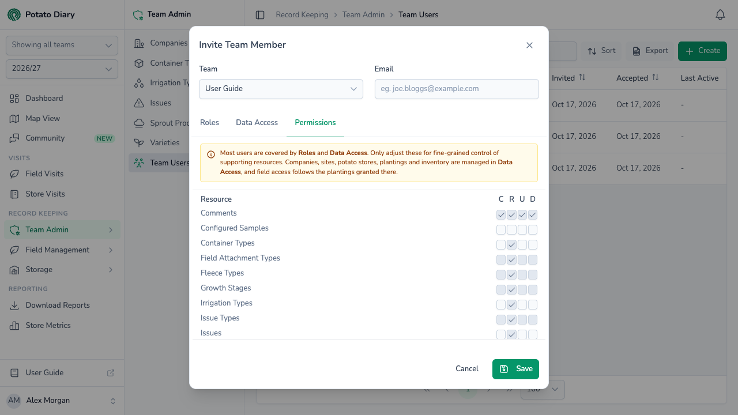Image resolution: width=738 pixels, height=415 pixels.
Task: Check Irrigation Types Update checkbox
Action: click(522, 305)
